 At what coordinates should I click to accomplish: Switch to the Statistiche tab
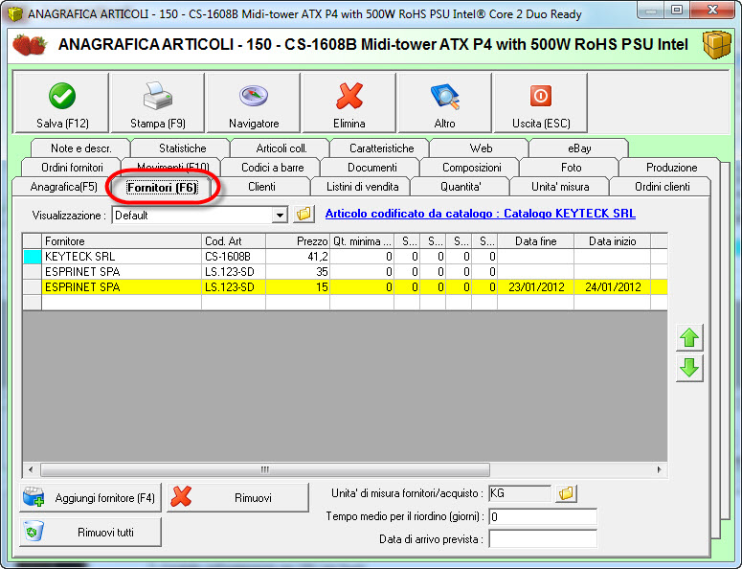click(x=182, y=148)
